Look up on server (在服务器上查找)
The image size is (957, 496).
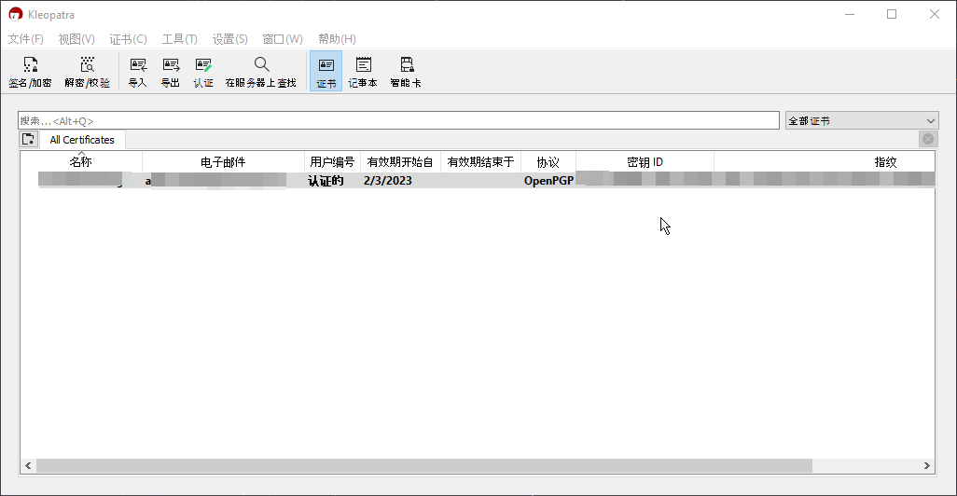coord(260,72)
